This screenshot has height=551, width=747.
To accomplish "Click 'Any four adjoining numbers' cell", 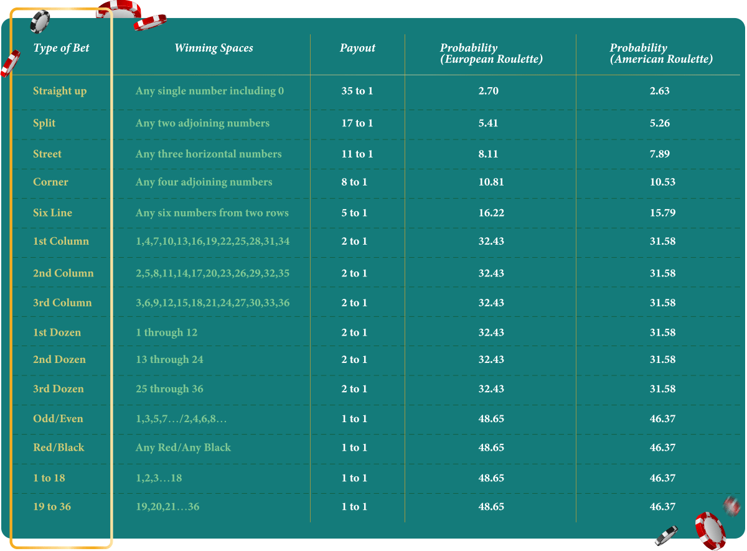I will (204, 182).
